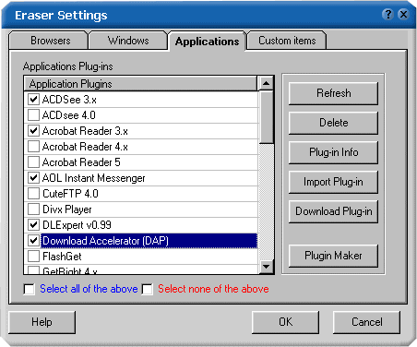Uncheck the Acrobat Reader 3.x checkbox

[33, 131]
